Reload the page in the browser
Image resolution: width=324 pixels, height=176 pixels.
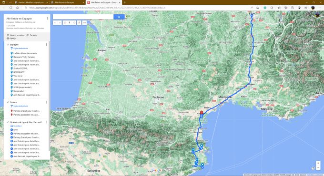11,8
